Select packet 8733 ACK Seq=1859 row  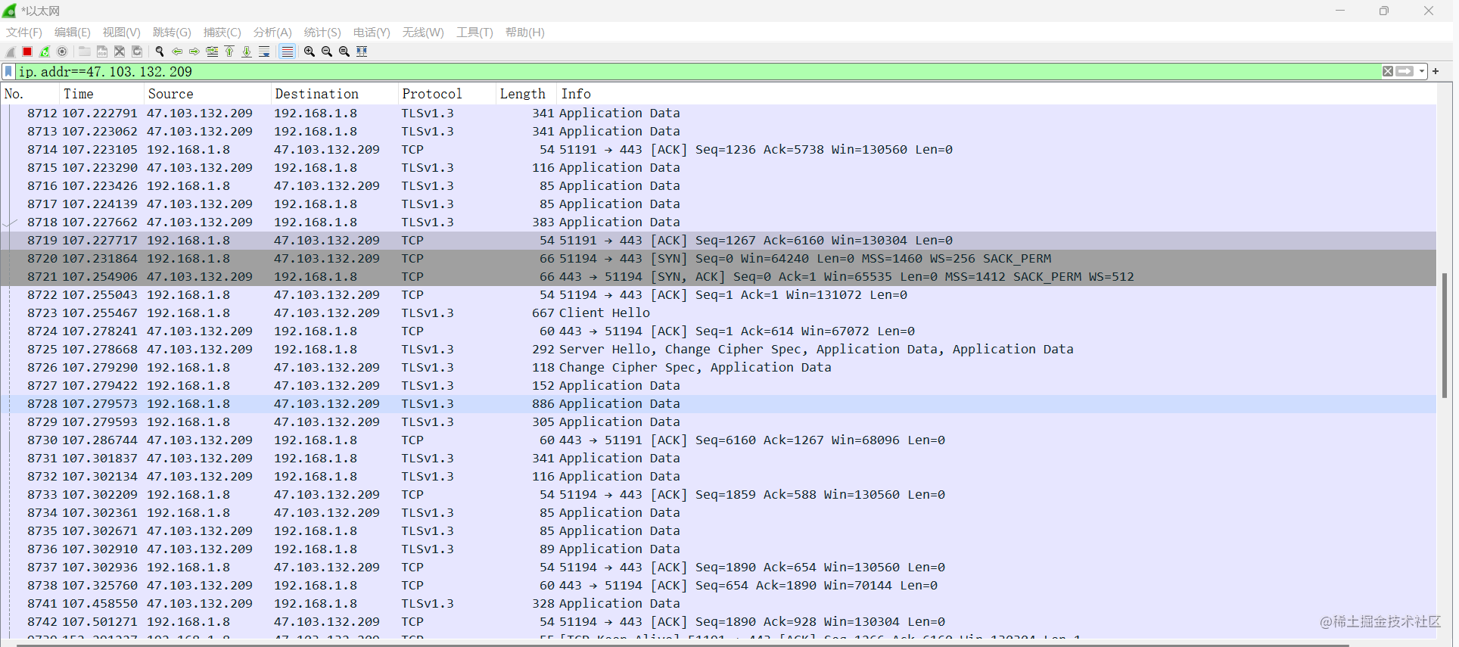click(x=718, y=495)
